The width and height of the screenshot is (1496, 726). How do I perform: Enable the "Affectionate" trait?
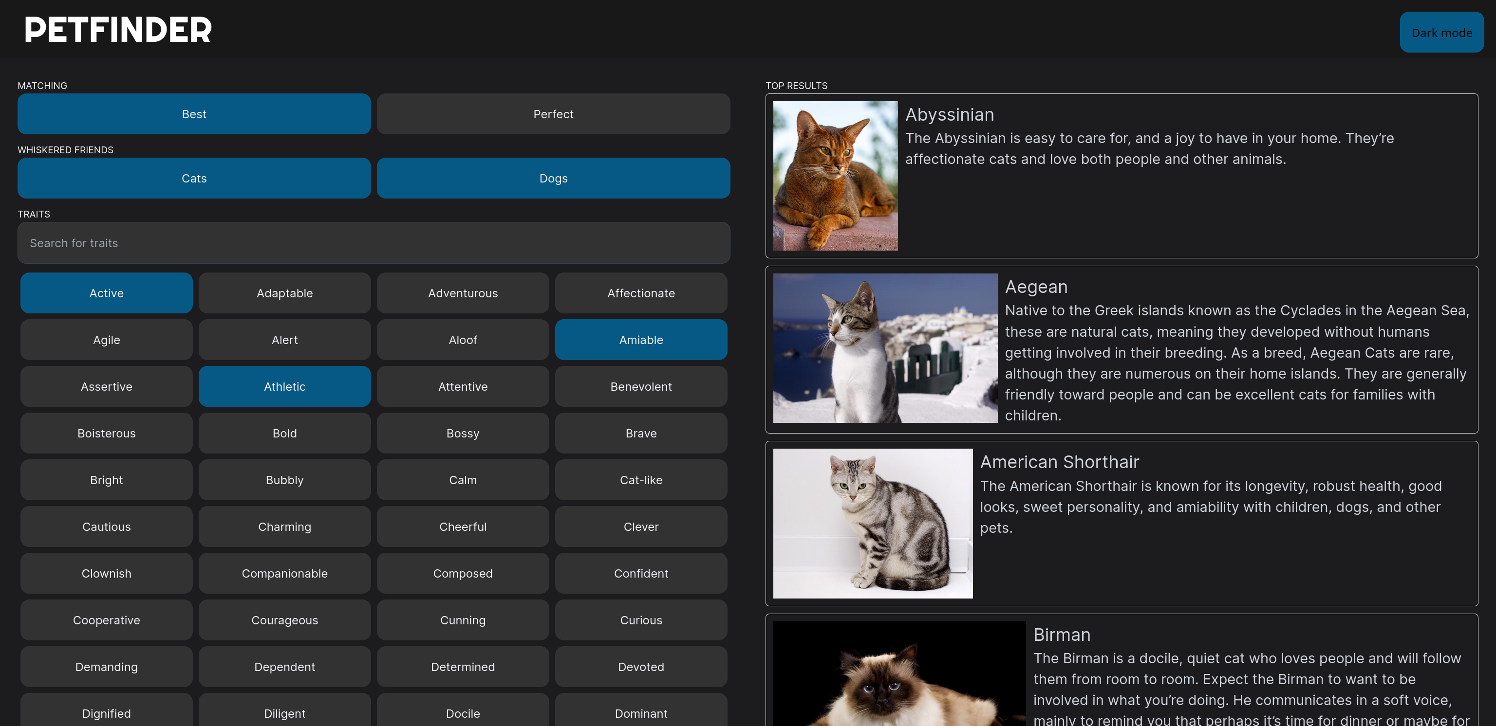coord(641,293)
